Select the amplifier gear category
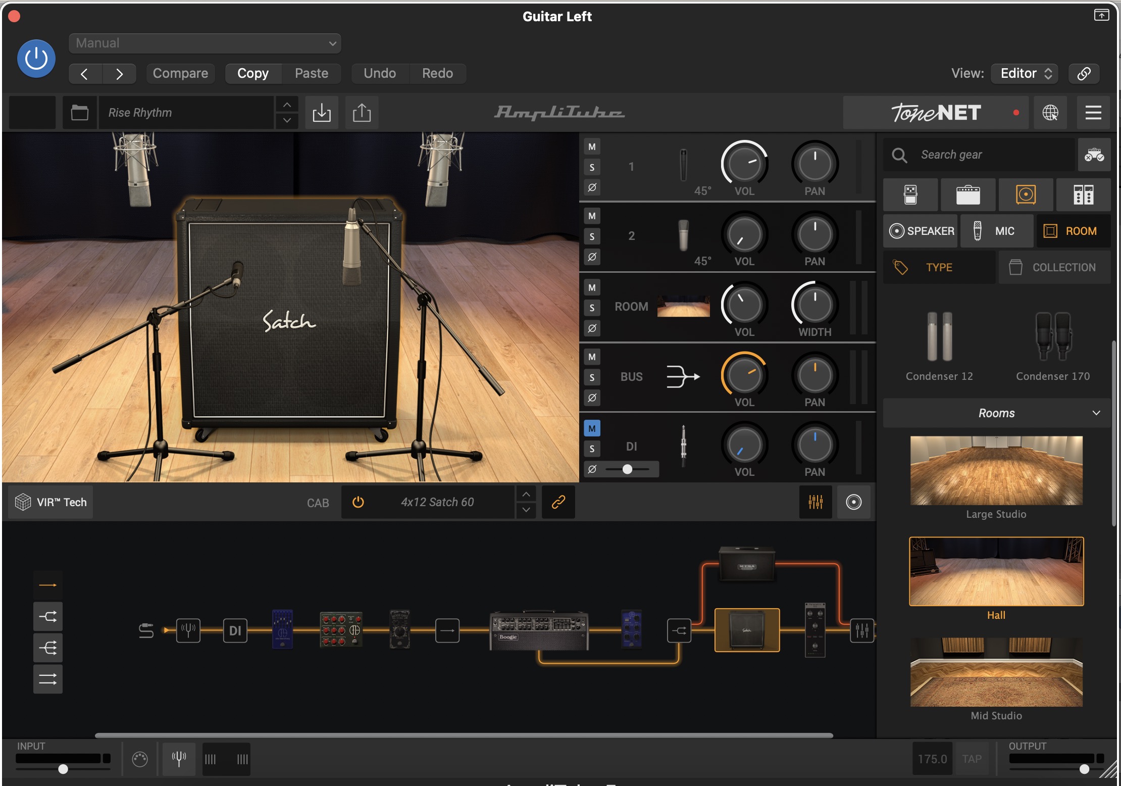 tap(968, 194)
